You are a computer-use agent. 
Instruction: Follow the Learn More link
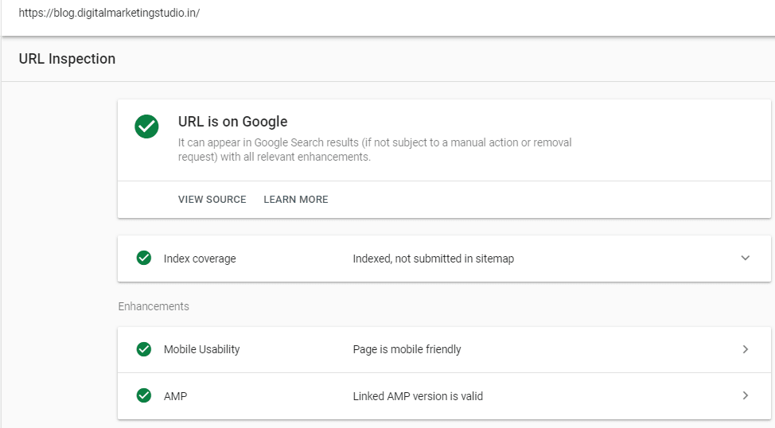click(x=295, y=200)
